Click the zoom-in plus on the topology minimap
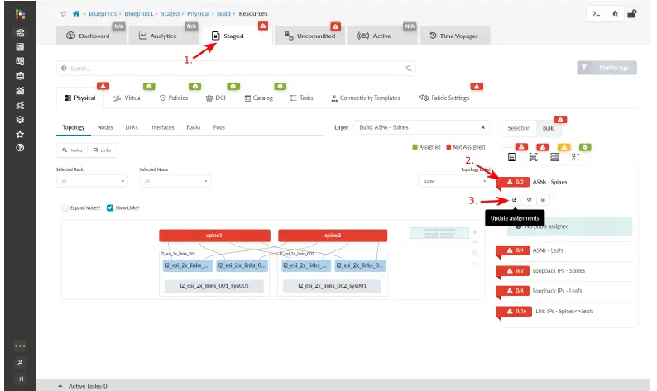This screenshot has height=391, width=657. [x=475, y=232]
